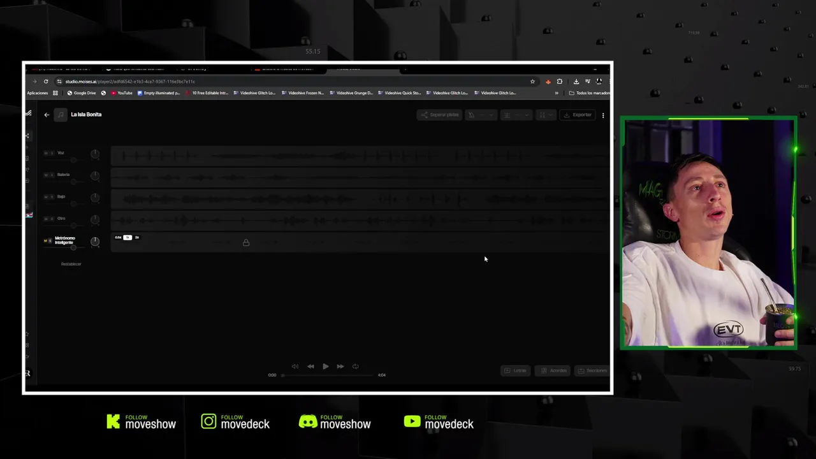This screenshot has width=816, height=459.
Task: Click the Voz volume slider handle
Action: coord(73,159)
